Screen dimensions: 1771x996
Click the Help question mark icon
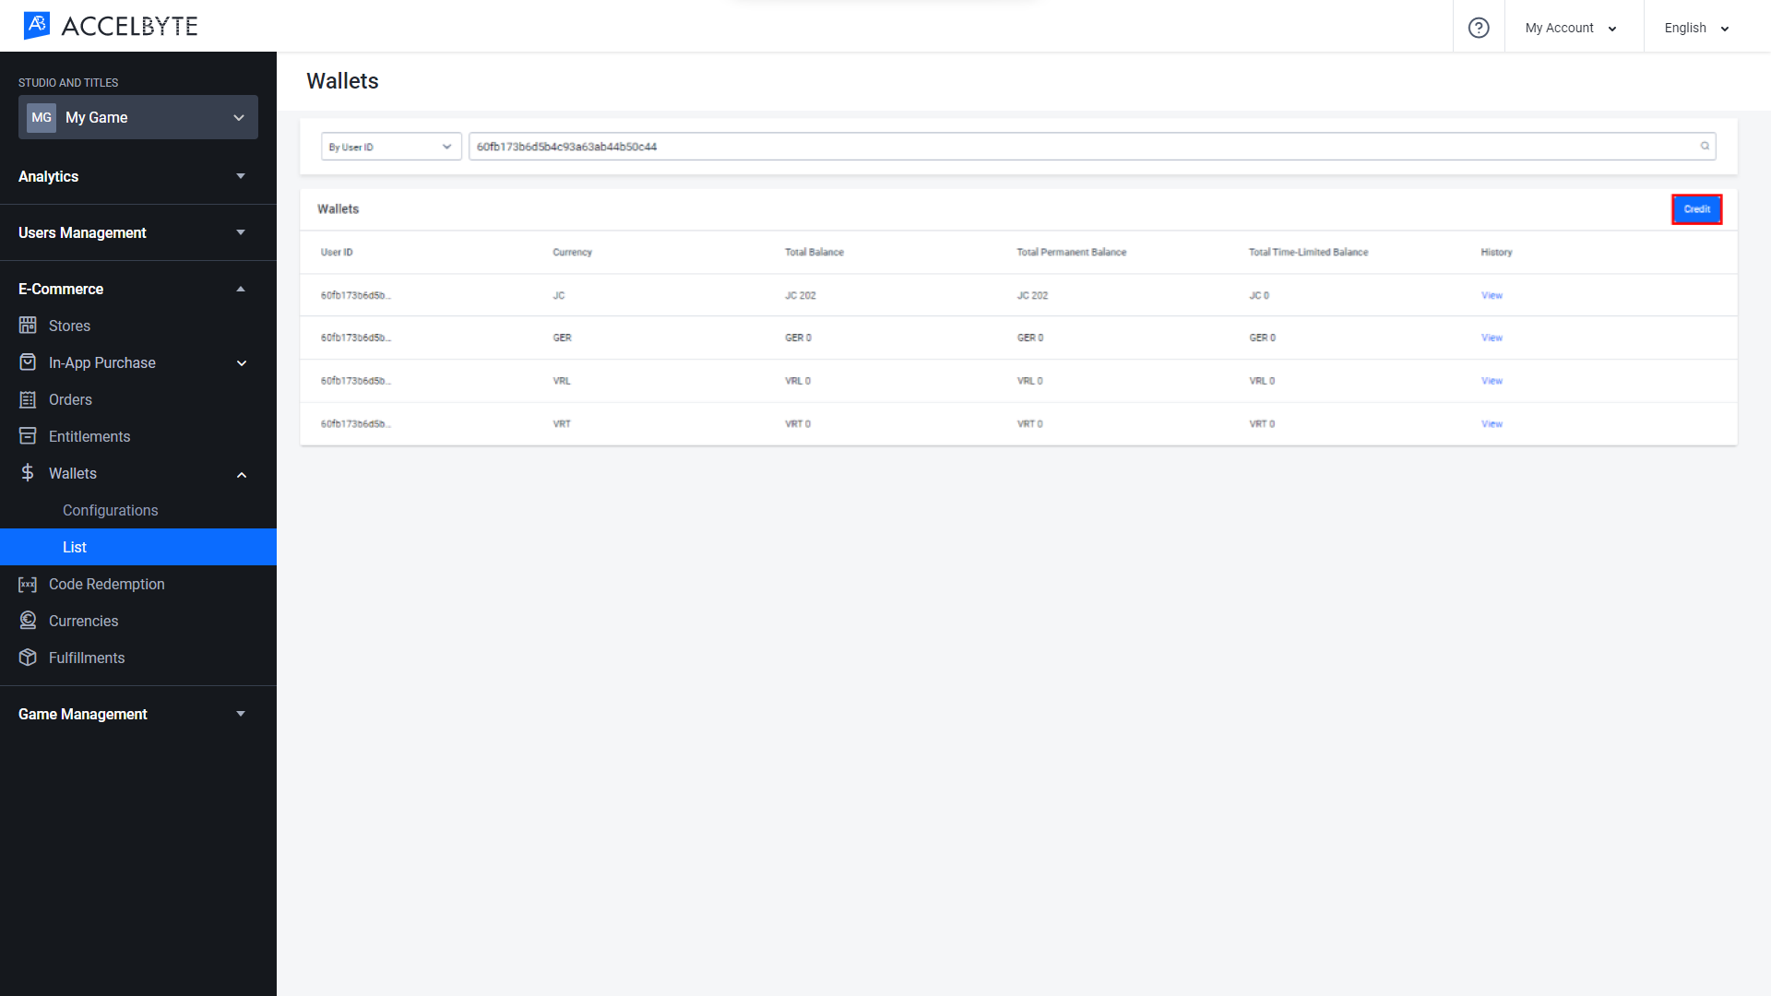(x=1478, y=27)
